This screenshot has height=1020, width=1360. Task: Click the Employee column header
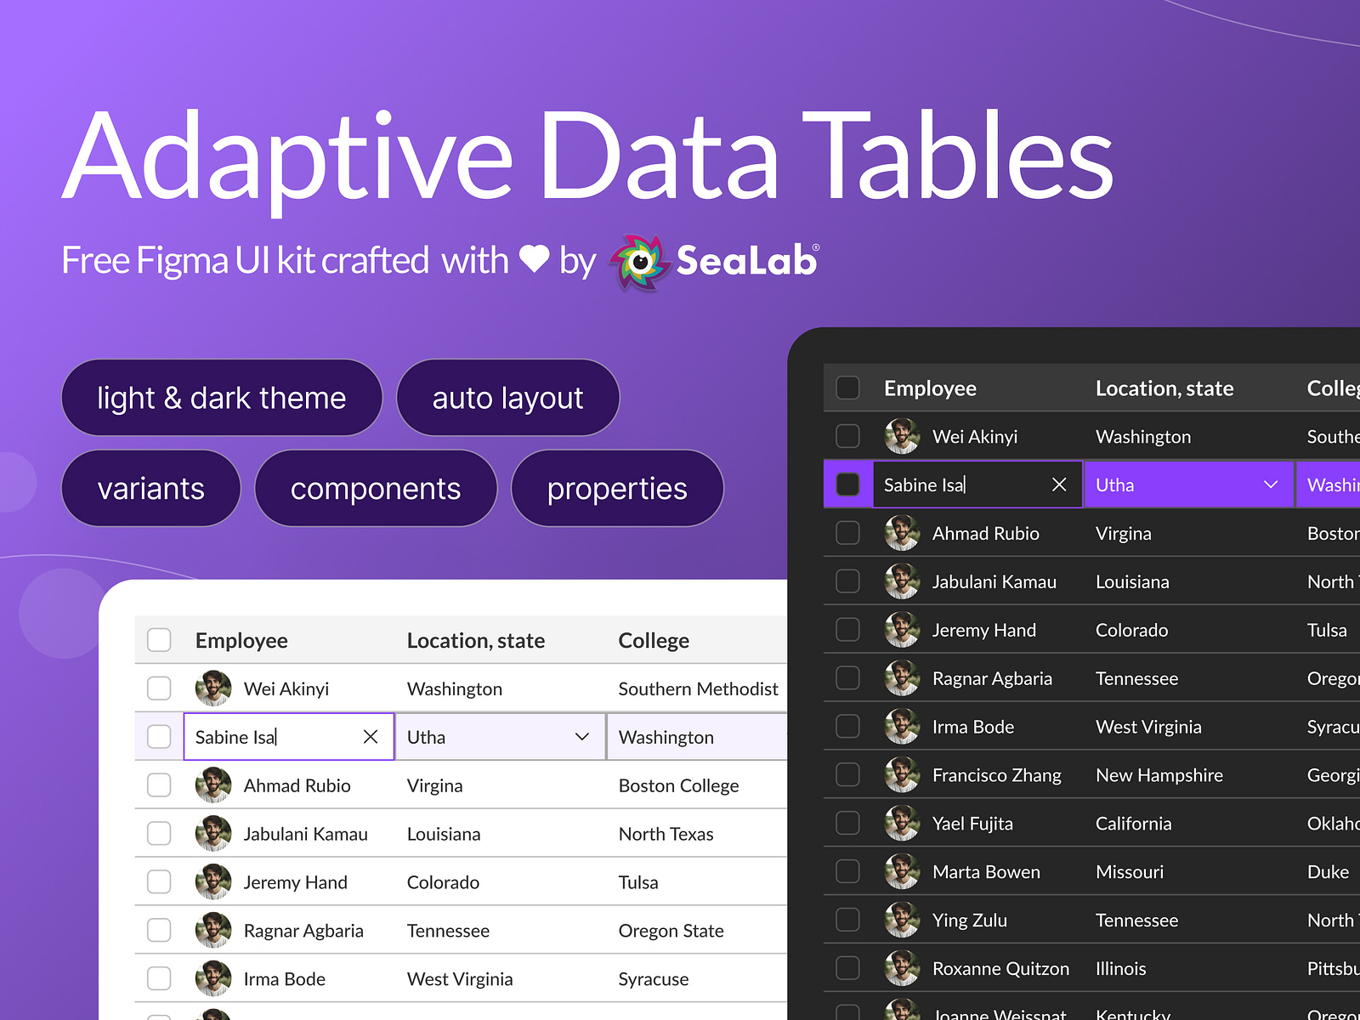tap(241, 640)
